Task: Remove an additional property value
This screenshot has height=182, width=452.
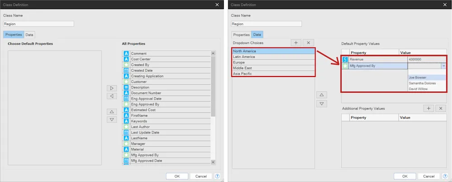Action: pyautogui.click(x=441, y=108)
